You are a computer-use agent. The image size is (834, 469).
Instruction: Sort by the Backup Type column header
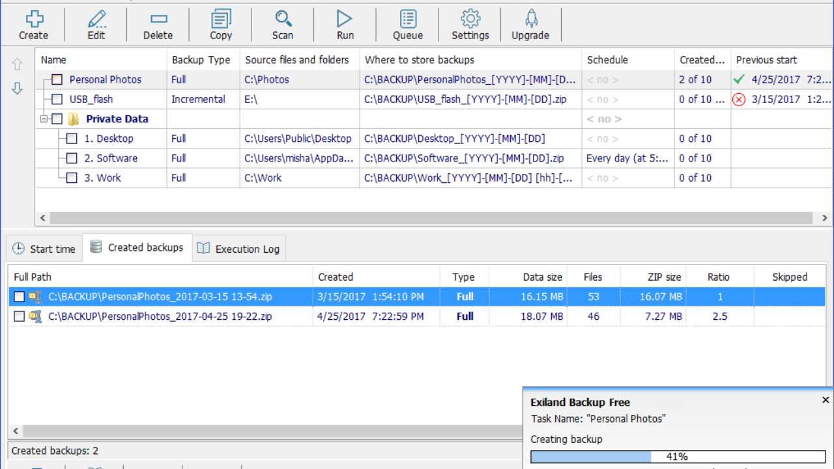point(203,60)
